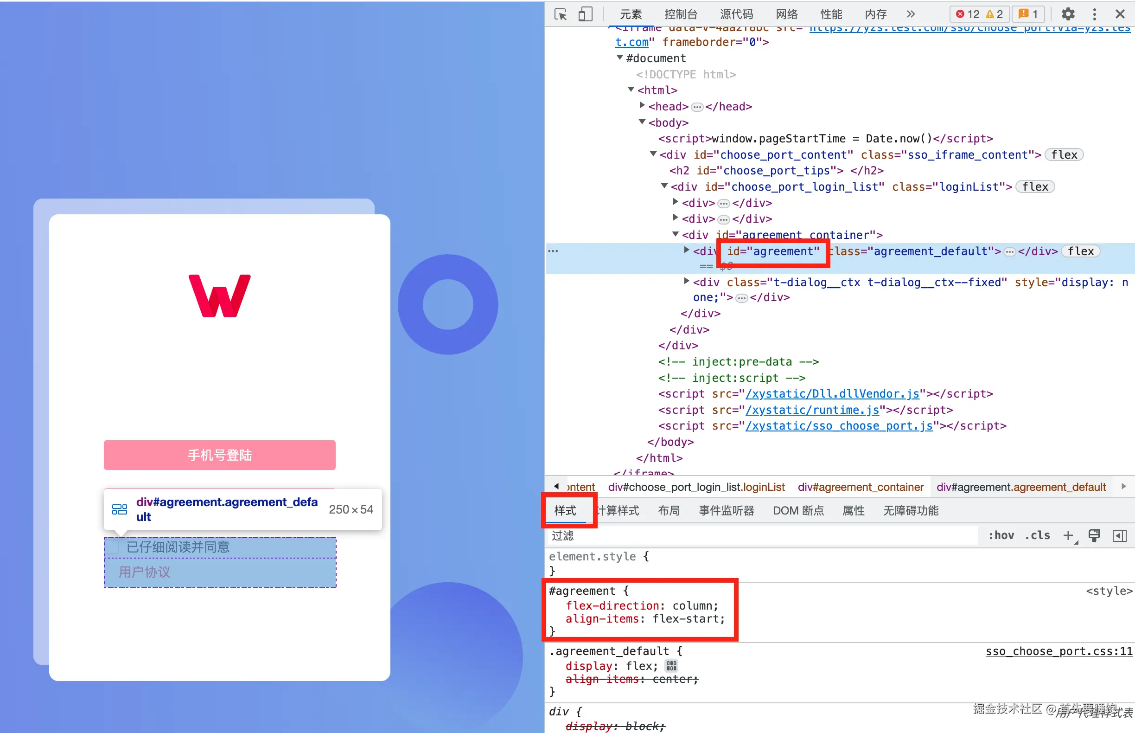Check the agreement checkbox in login card

tap(112, 547)
